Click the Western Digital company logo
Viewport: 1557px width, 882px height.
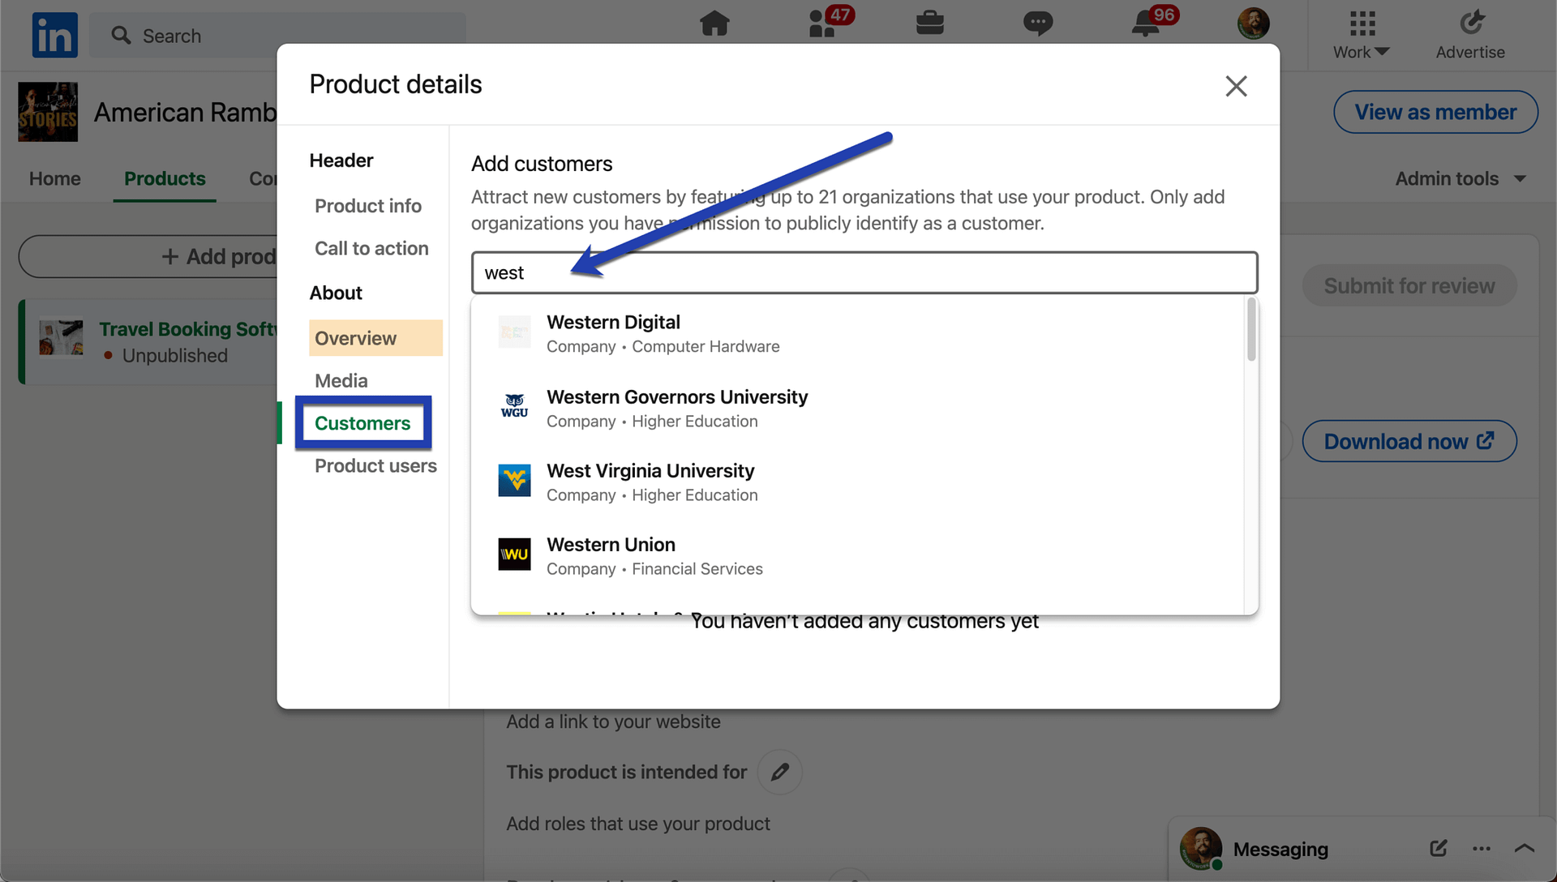point(514,332)
